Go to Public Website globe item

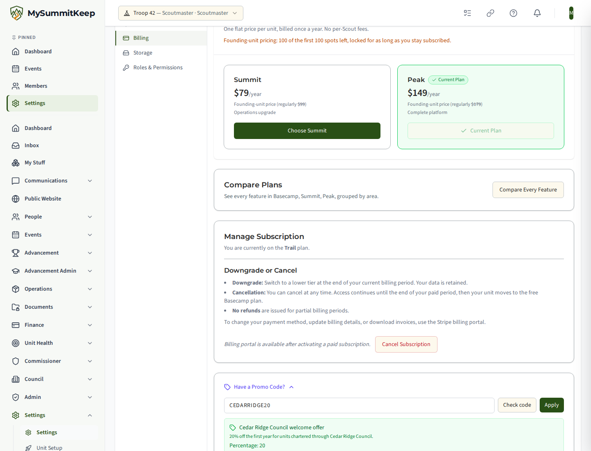click(x=52, y=199)
